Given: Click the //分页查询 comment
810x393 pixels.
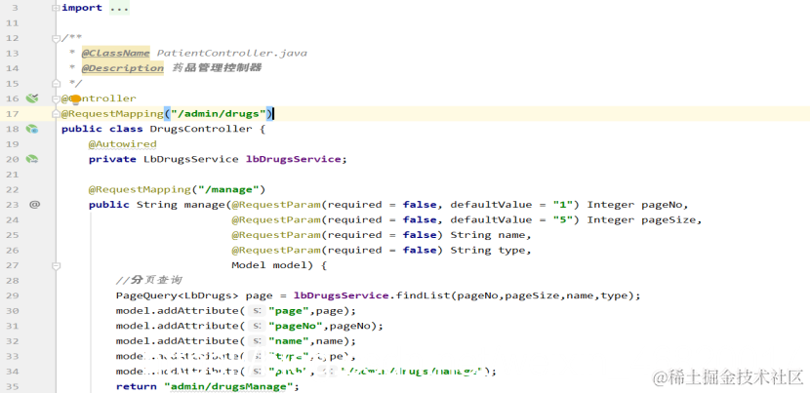Looking at the screenshot, I should tap(148, 281).
